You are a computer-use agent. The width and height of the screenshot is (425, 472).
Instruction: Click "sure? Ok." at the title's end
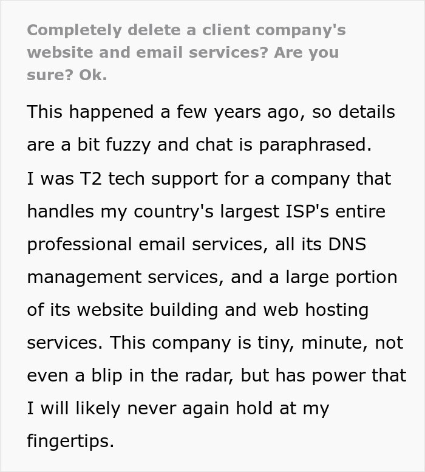click(67, 76)
